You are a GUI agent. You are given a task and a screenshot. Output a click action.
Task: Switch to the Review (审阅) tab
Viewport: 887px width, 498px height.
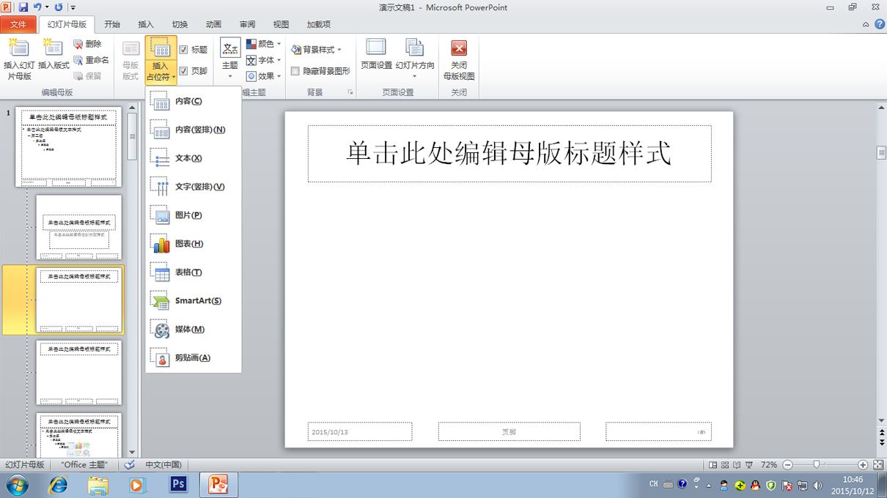coord(247,24)
